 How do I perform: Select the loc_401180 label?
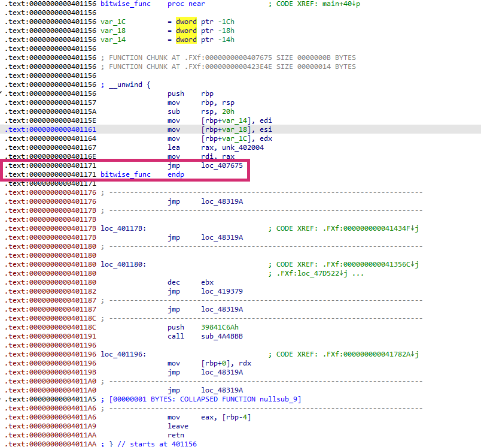tap(123, 264)
